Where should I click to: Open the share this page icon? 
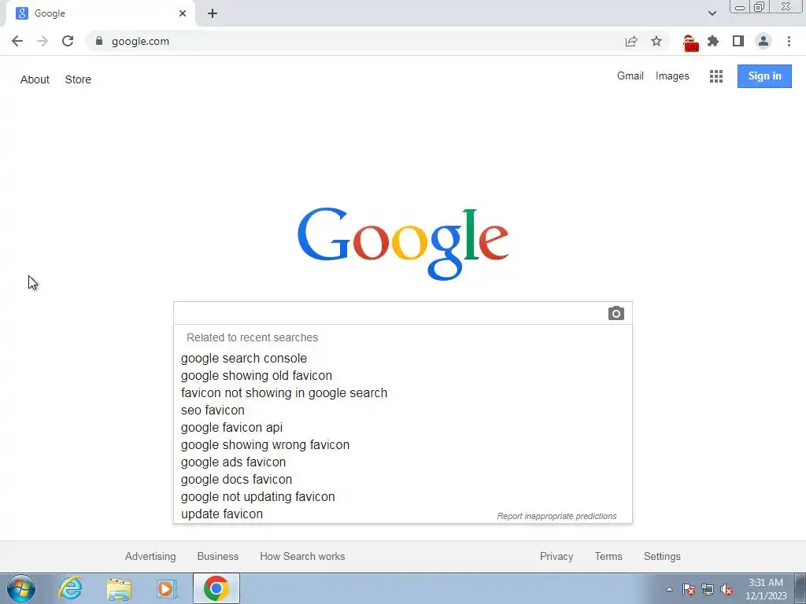(x=631, y=41)
